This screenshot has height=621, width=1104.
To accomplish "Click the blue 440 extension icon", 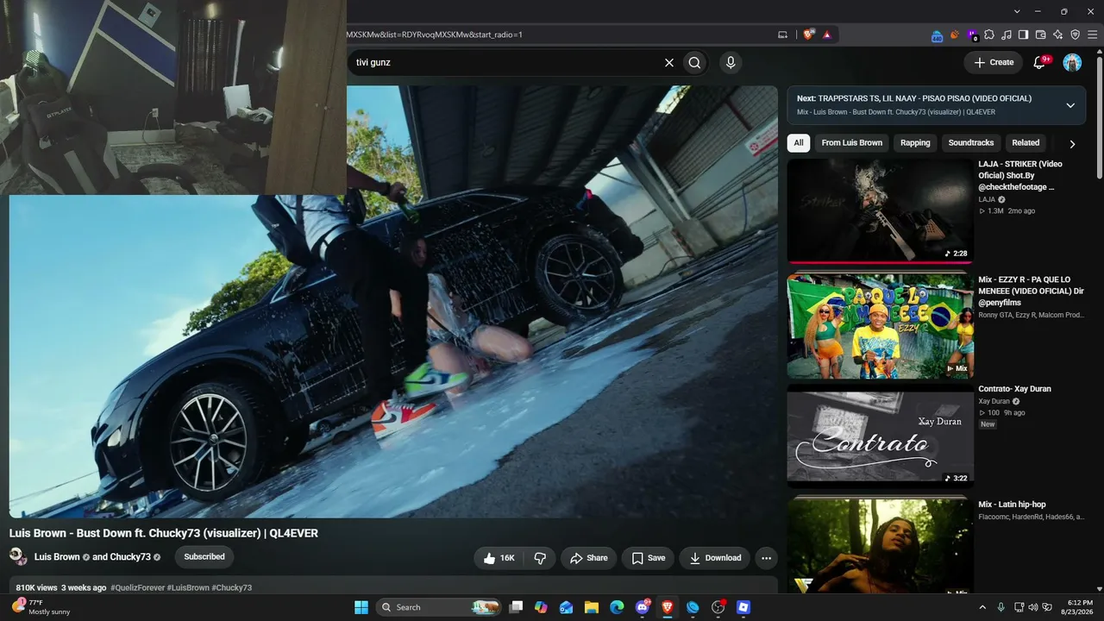I will click(938, 35).
